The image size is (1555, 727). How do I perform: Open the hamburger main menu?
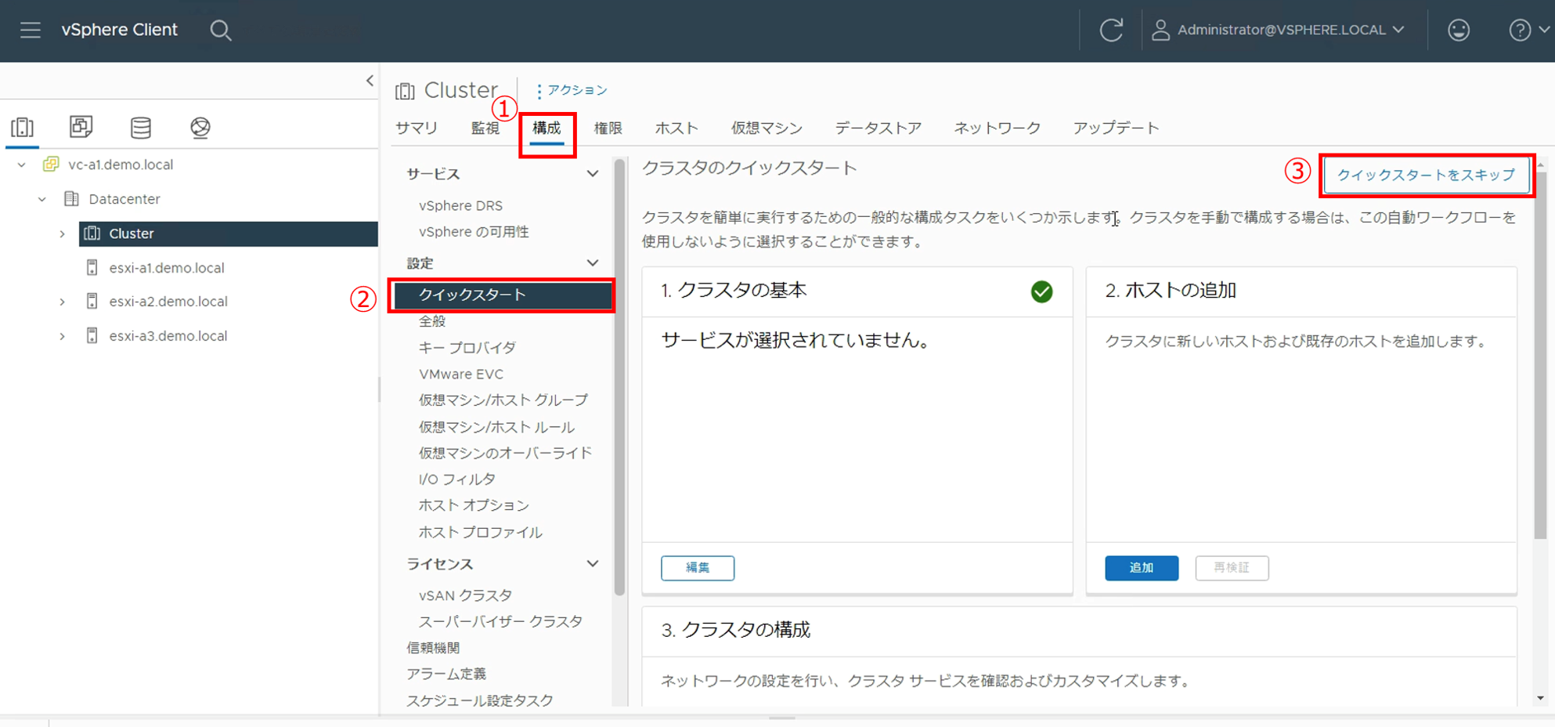pos(31,30)
